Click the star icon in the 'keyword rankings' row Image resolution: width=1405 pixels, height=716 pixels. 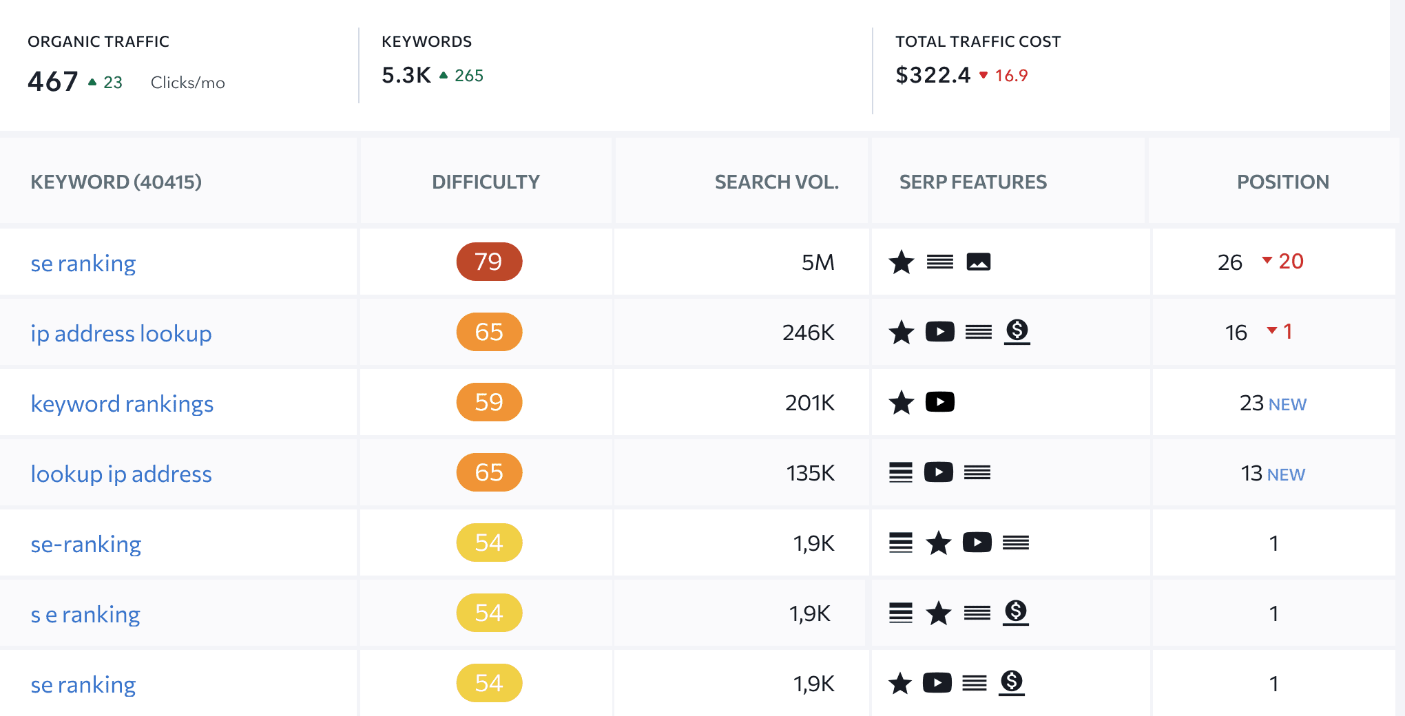(x=902, y=402)
